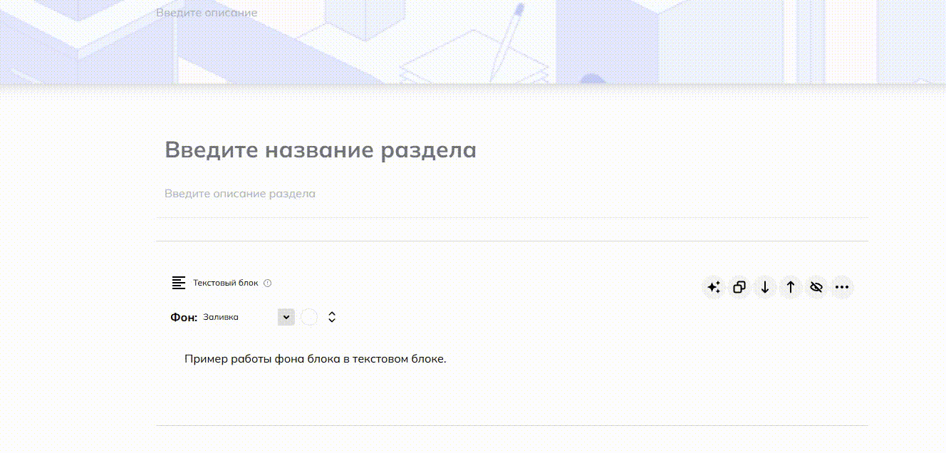Click the Введите описание field at top

pos(207,13)
